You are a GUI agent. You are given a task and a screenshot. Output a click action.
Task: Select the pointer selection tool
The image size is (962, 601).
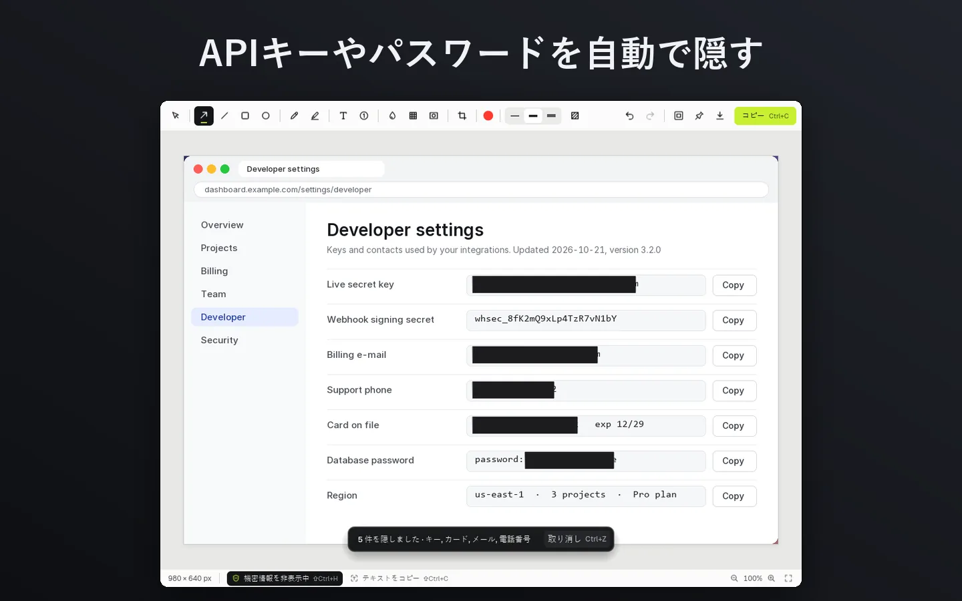(x=176, y=116)
